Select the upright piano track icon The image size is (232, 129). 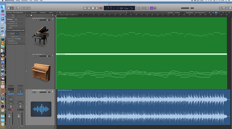pyautogui.click(x=41, y=73)
